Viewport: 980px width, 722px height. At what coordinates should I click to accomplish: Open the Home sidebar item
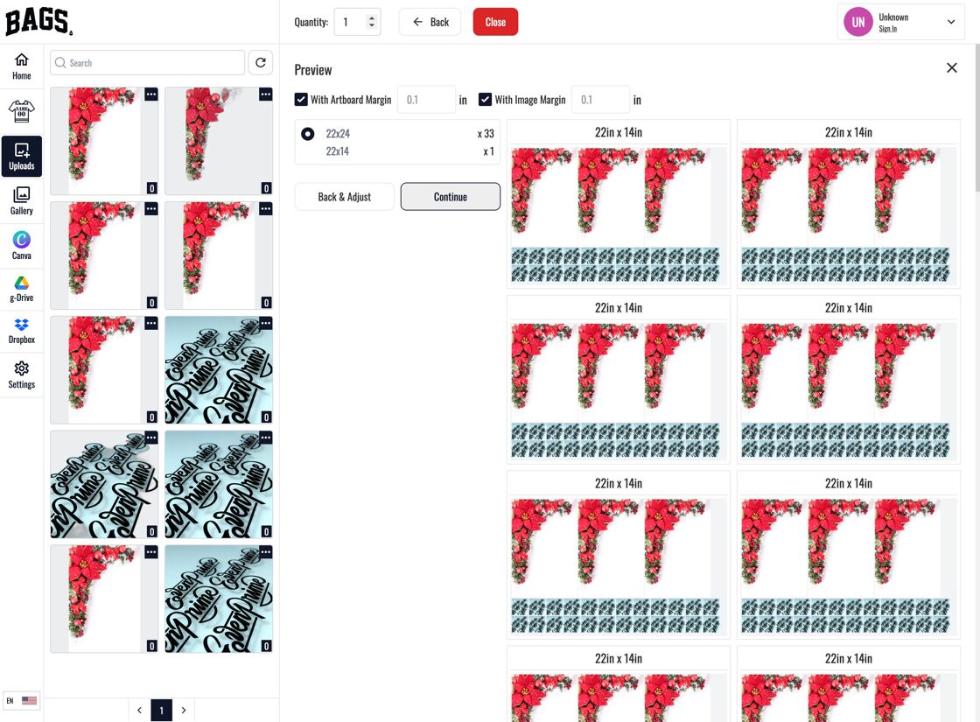pyautogui.click(x=21, y=67)
